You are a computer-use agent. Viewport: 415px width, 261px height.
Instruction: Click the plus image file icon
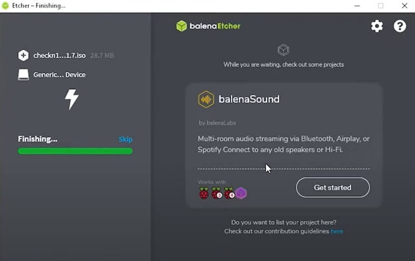coord(23,56)
